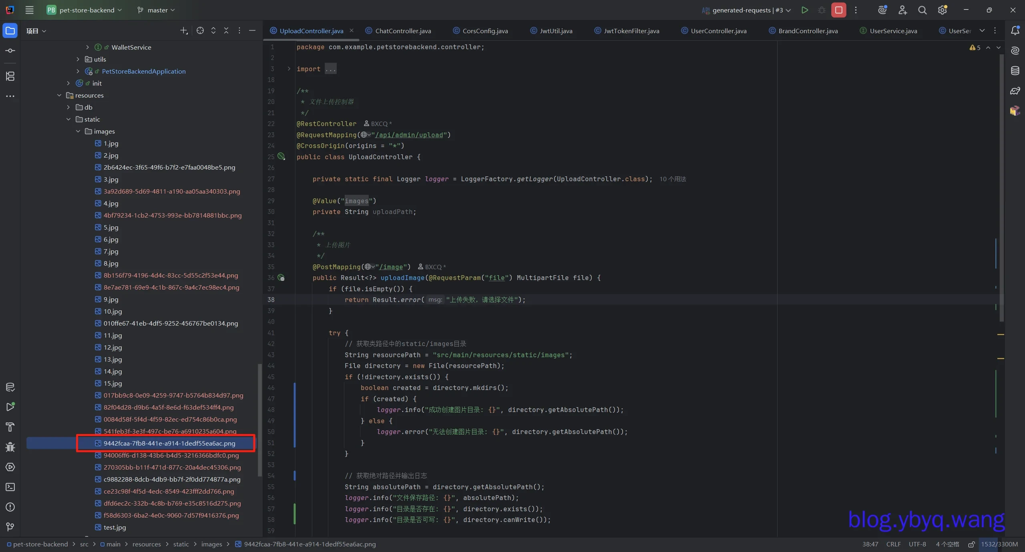Switch to BrandController.java tab
The image size is (1025, 552).
pos(803,31)
